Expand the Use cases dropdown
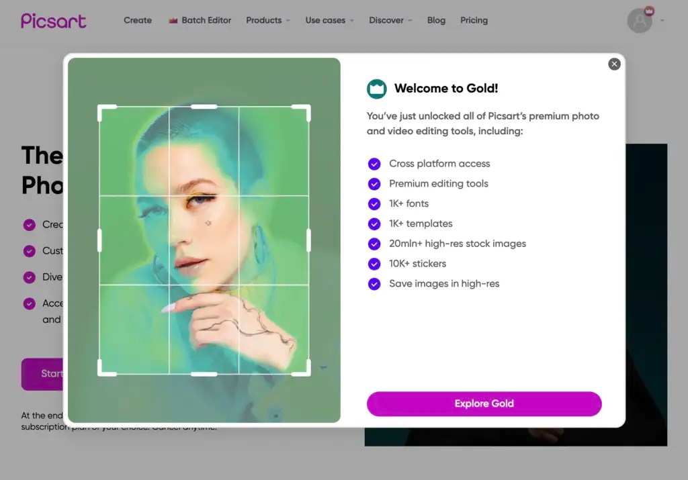Screen dimensions: 688x480 click(x=328, y=20)
